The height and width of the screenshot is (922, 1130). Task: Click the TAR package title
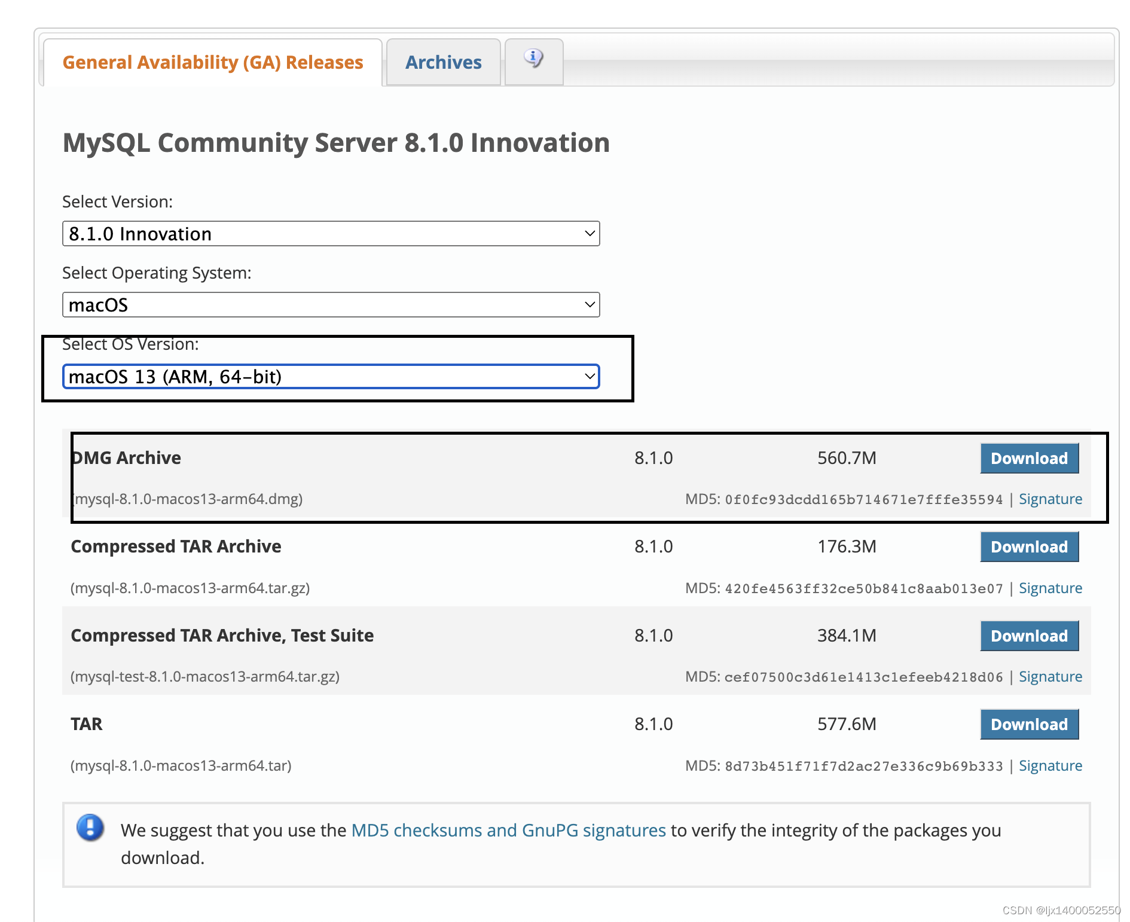[x=87, y=725]
